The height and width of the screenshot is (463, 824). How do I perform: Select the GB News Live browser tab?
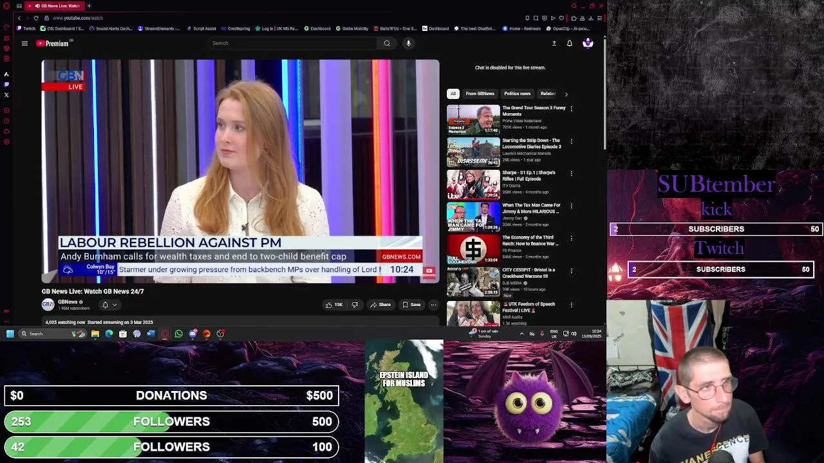click(55, 6)
